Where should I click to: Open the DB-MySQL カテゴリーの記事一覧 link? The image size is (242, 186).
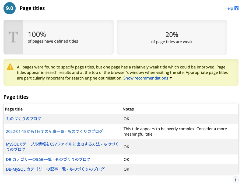pos(55,169)
